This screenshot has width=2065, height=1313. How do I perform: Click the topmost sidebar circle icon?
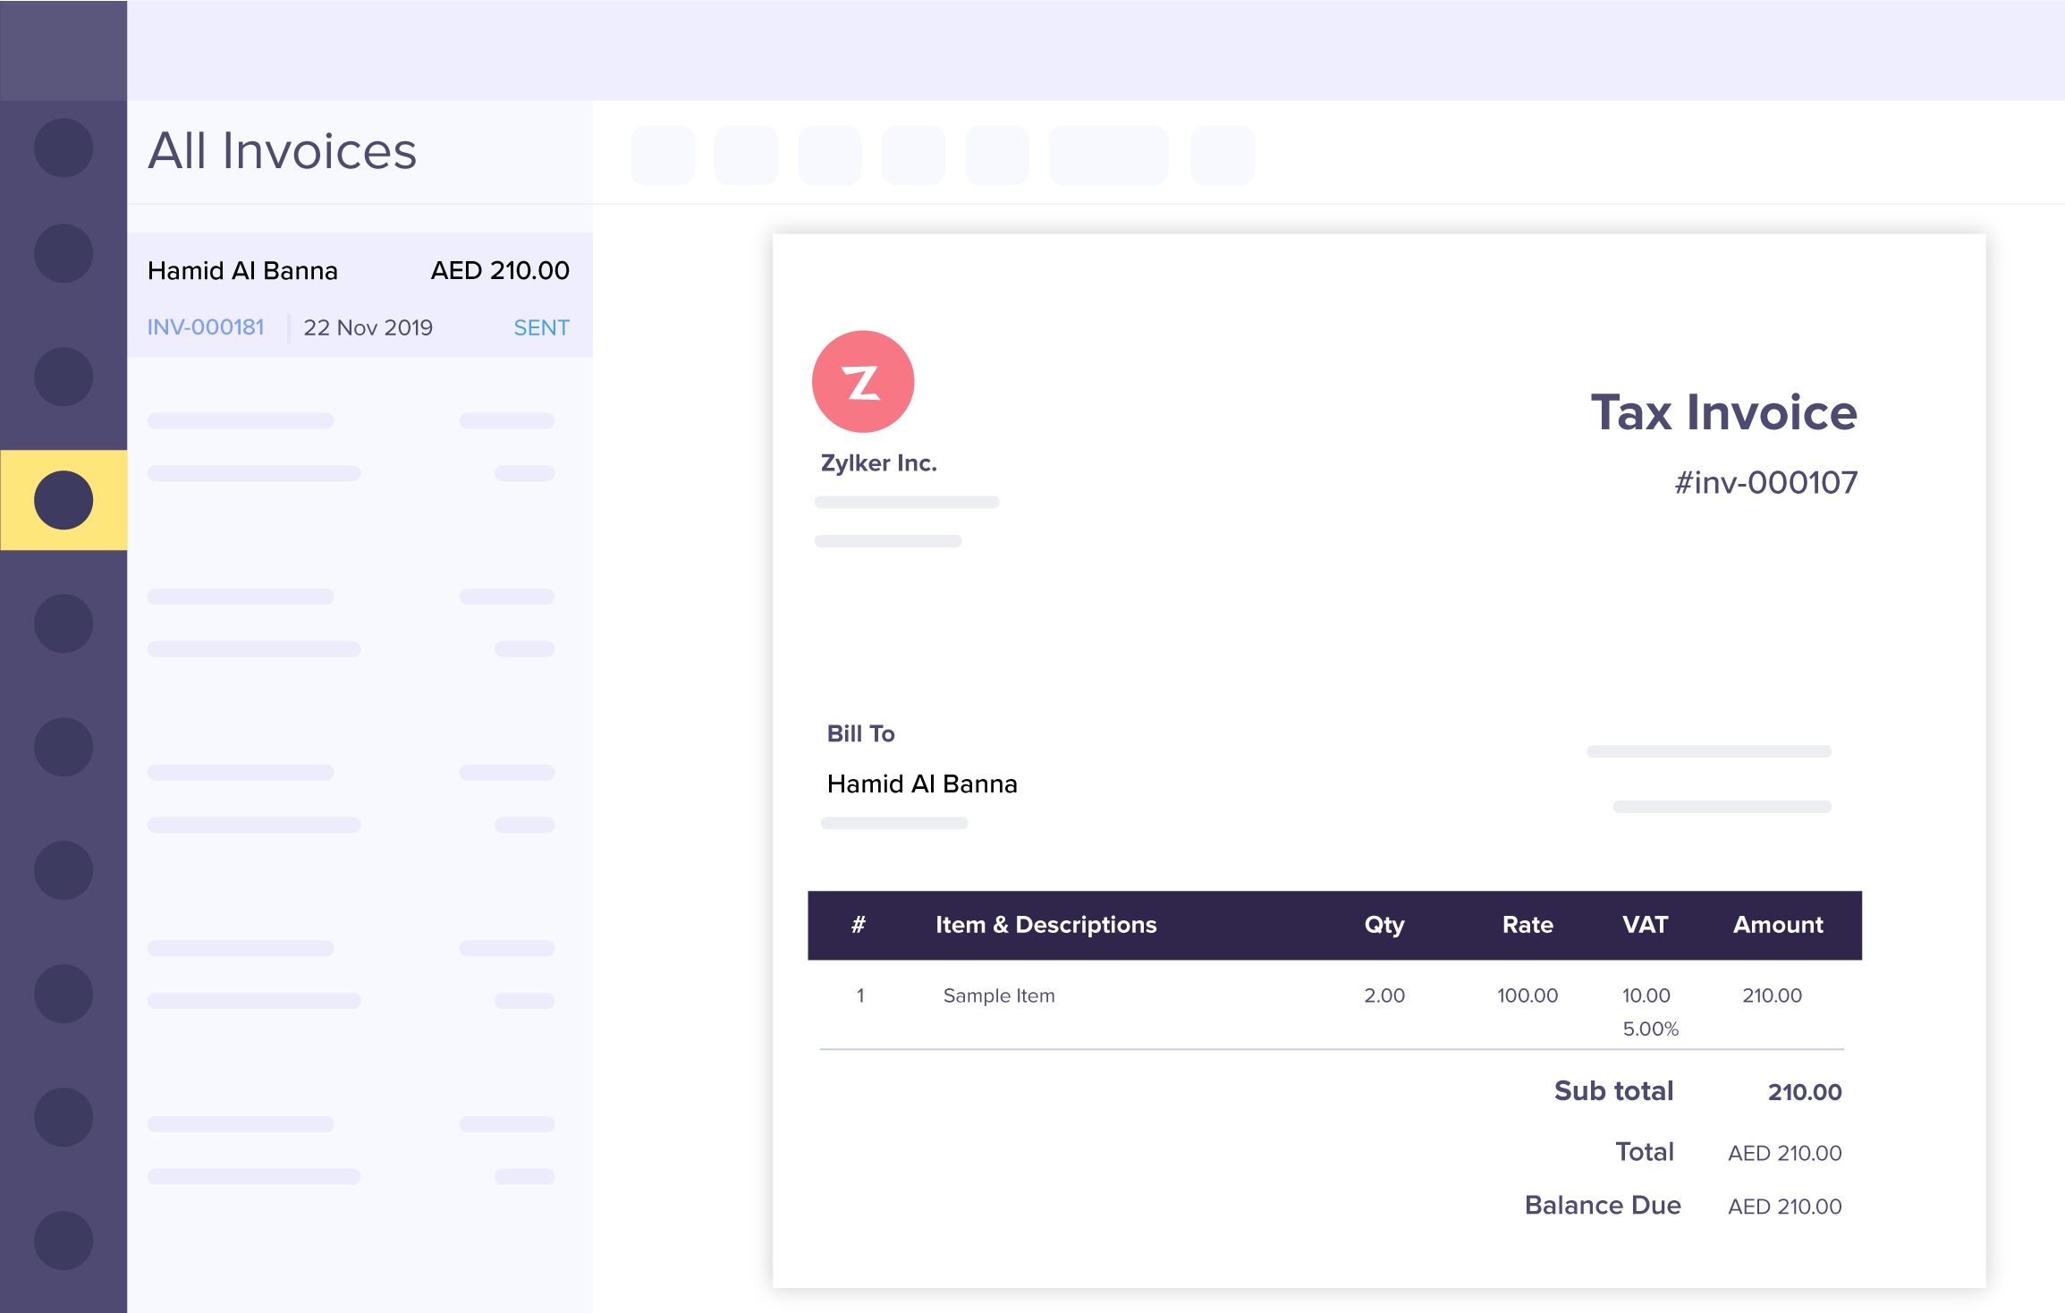[63, 148]
